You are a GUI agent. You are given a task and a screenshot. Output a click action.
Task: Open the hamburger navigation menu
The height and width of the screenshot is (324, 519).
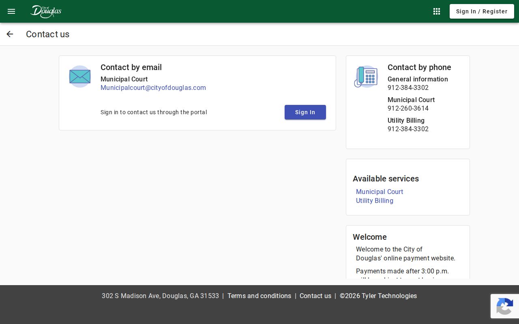[11, 11]
